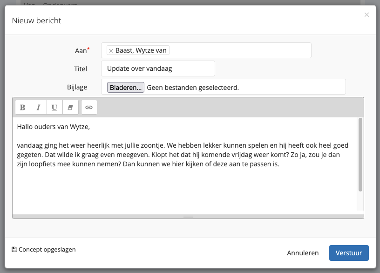Click the message editor's vertical scrollbar

click(x=360, y=155)
